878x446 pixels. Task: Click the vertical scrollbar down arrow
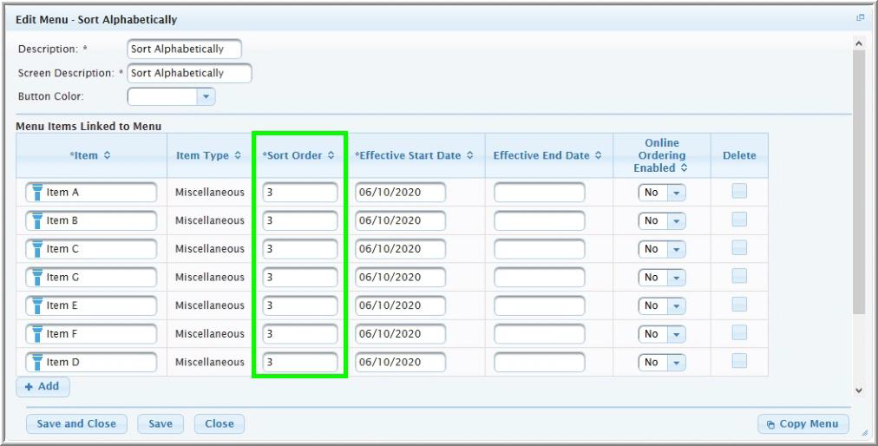point(859,391)
